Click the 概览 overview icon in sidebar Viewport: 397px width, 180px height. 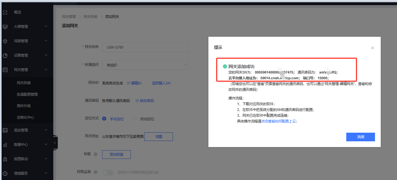[5, 12]
